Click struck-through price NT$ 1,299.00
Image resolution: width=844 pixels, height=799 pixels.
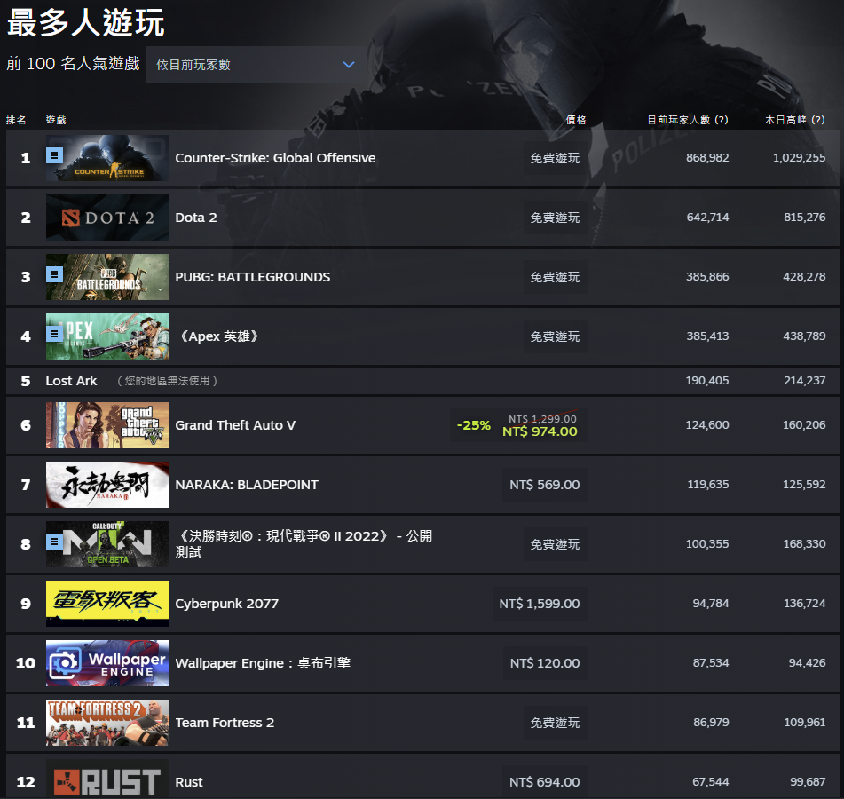click(542, 419)
